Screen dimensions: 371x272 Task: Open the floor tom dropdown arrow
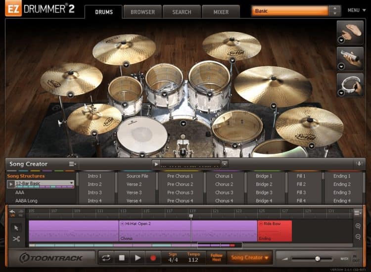tap(234, 146)
